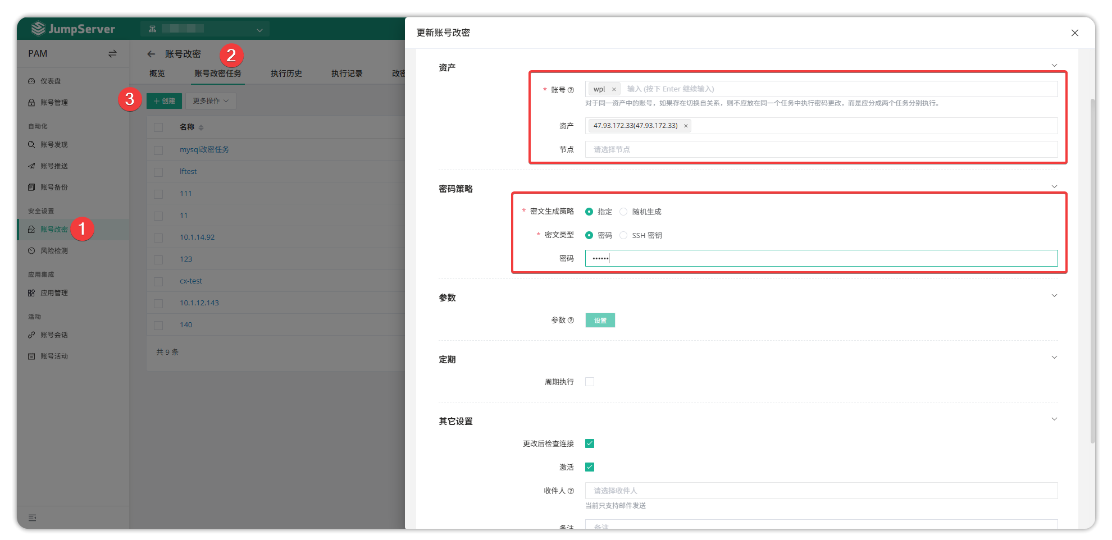Choose SSH 密钥 as secret type
Screen dimensions: 1112x540
pyautogui.click(x=623, y=235)
